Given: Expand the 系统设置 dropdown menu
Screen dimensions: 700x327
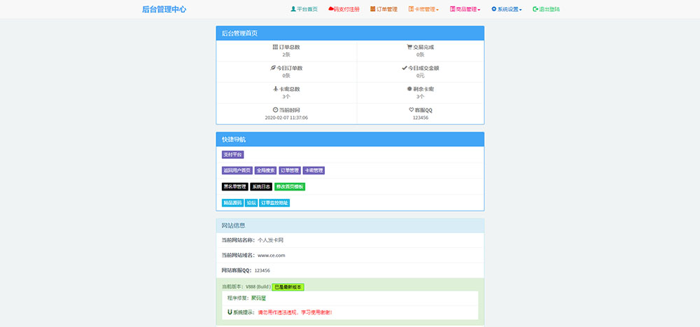Looking at the screenshot, I should (x=507, y=9).
